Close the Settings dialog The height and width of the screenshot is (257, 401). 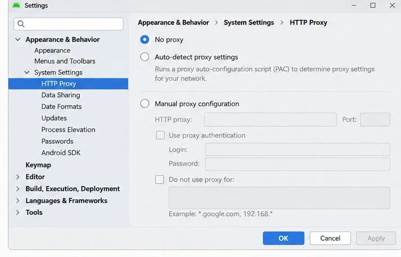pyautogui.click(x=392, y=5)
